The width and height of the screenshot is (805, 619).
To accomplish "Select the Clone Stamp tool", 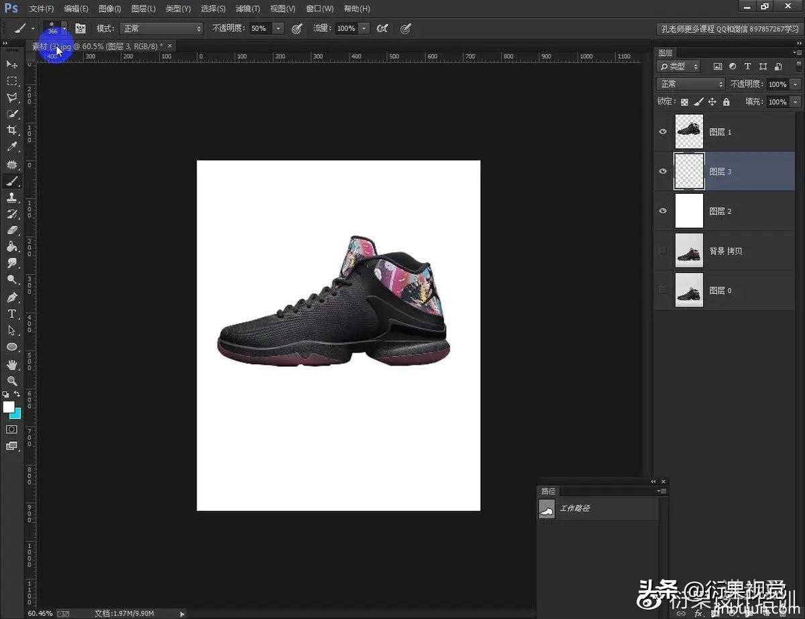I will [11, 198].
